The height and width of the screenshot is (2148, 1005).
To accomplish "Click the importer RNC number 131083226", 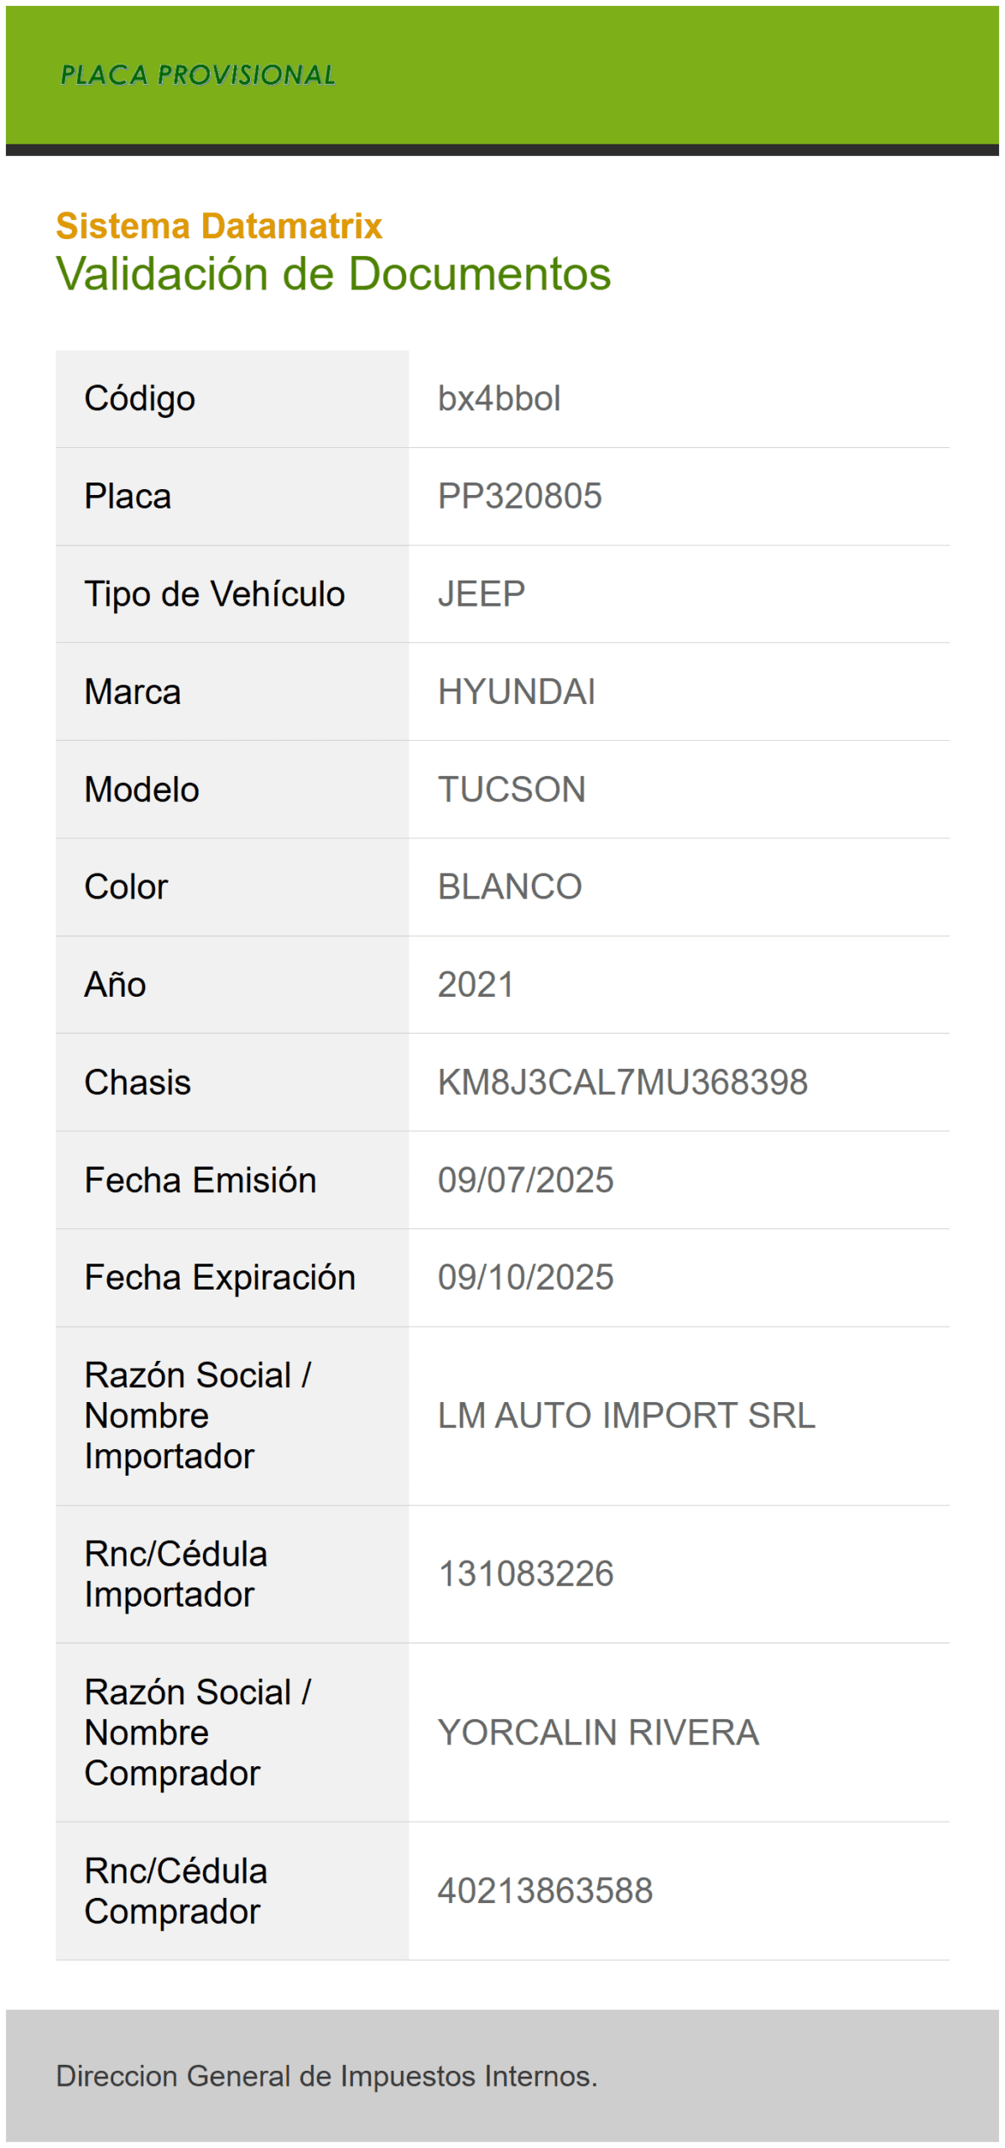I will tap(525, 1574).
